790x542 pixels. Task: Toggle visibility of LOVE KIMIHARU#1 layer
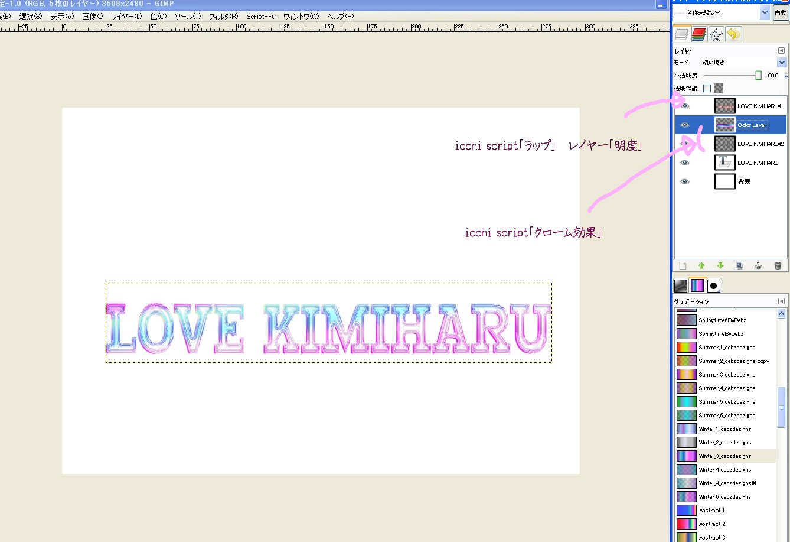tap(685, 106)
